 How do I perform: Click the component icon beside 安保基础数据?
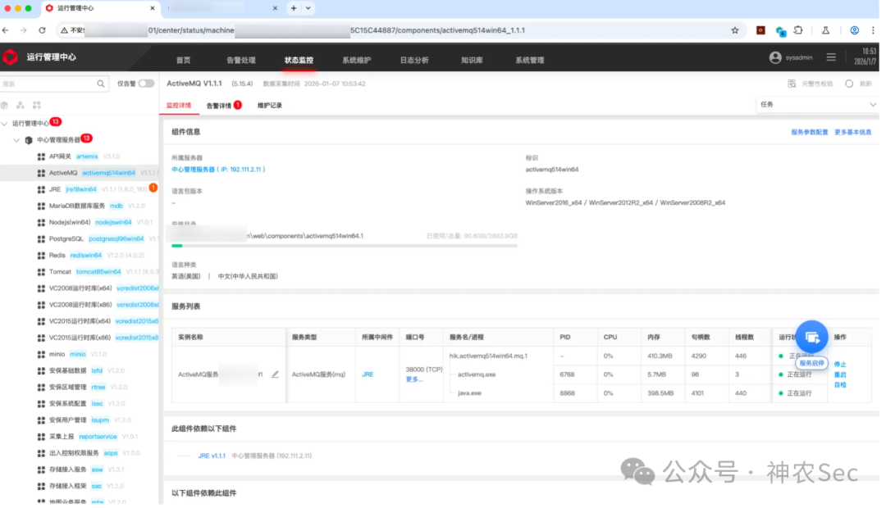point(41,371)
